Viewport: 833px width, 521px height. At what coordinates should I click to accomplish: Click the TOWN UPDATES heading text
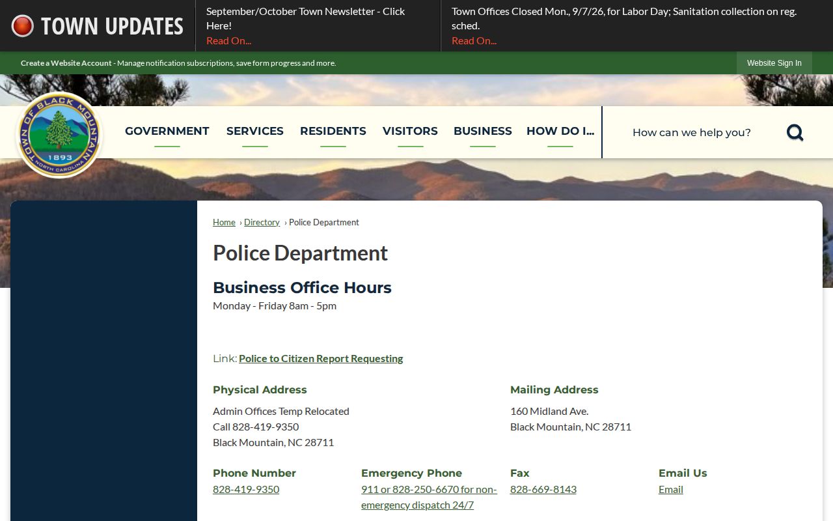[x=112, y=26]
